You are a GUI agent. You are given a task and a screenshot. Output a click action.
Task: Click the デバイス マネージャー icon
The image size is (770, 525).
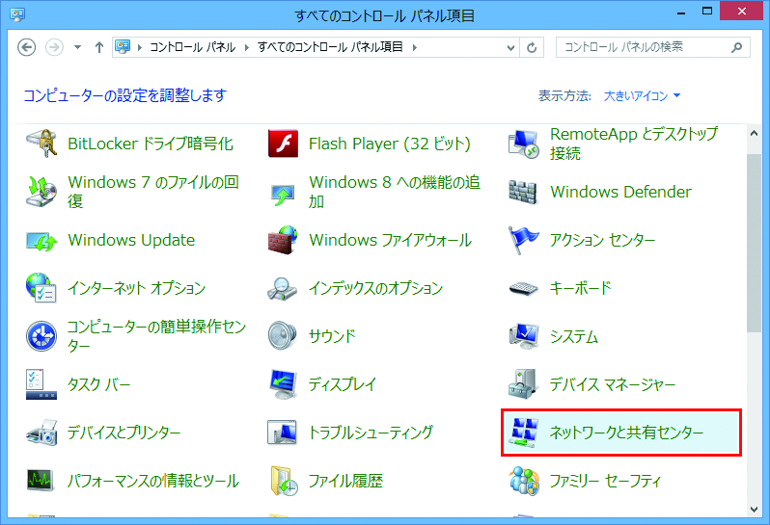coord(523,384)
